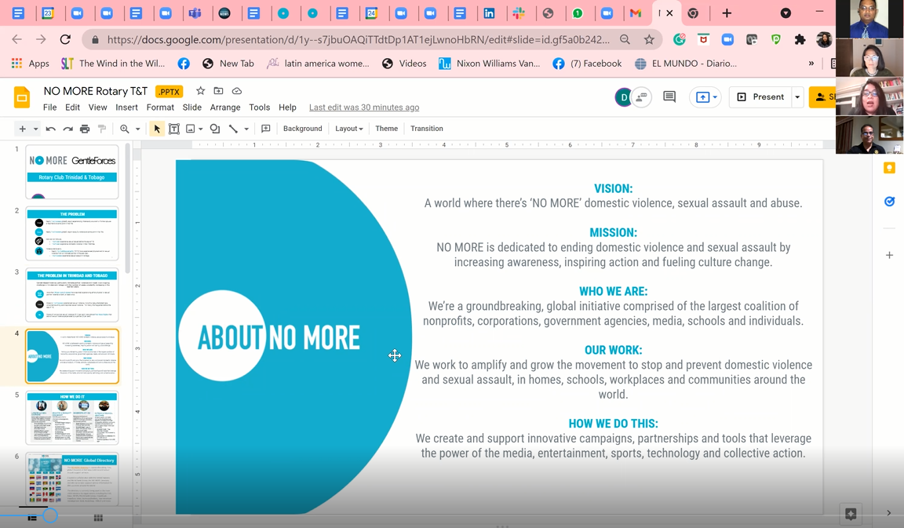Toggle the filmstrip view button
The width and height of the screenshot is (904, 528).
click(32, 518)
